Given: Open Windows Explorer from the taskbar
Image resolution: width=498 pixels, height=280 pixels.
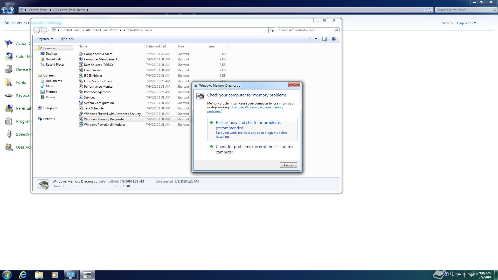Looking at the screenshot, I should (39, 275).
